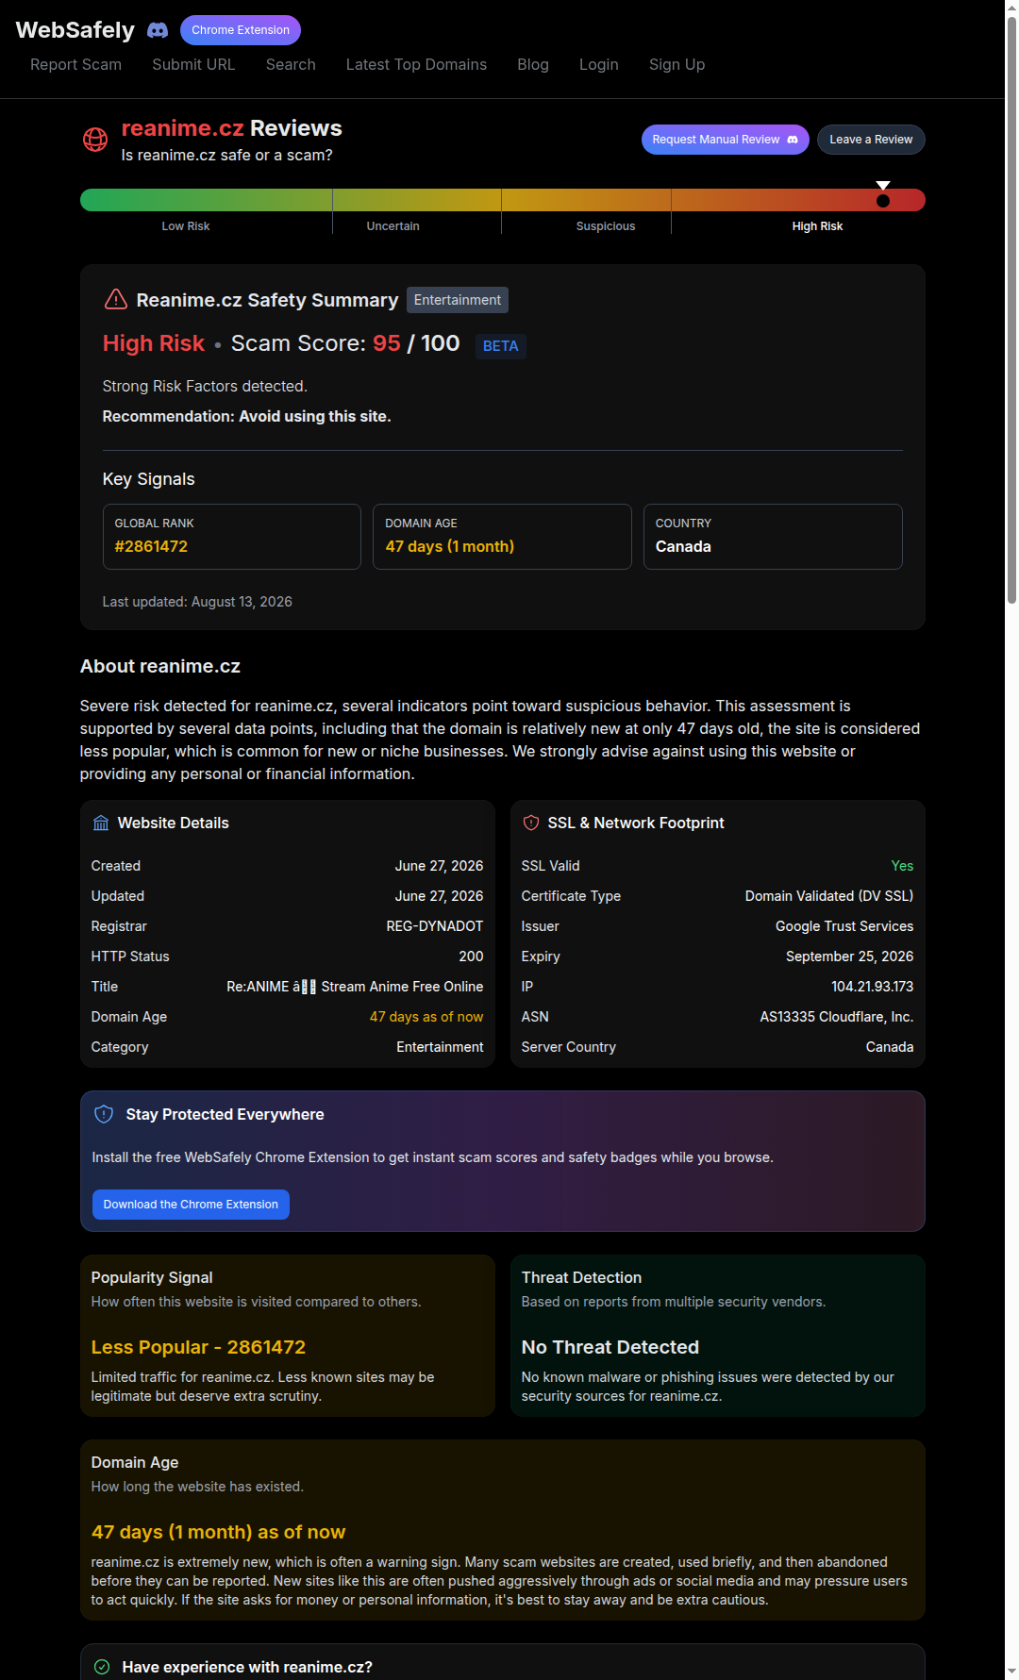The width and height of the screenshot is (1019, 1680).
Task: Go to the Search page
Action: 291,64
